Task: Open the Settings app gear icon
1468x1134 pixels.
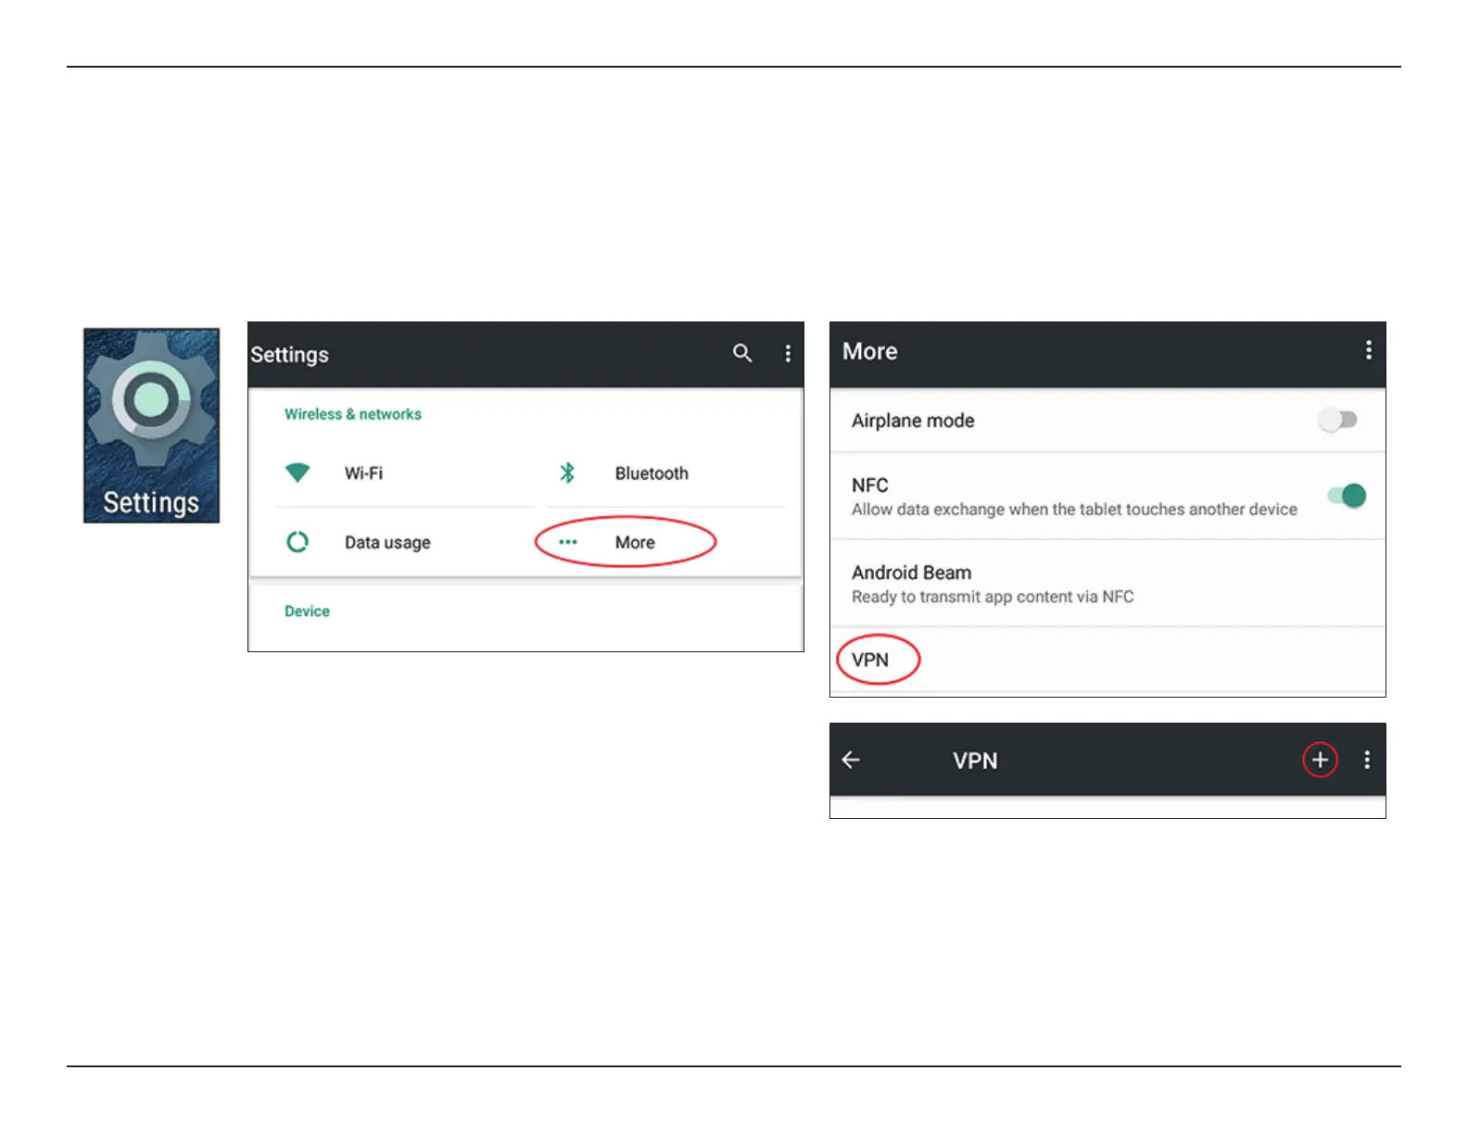Action: tap(151, 425)
